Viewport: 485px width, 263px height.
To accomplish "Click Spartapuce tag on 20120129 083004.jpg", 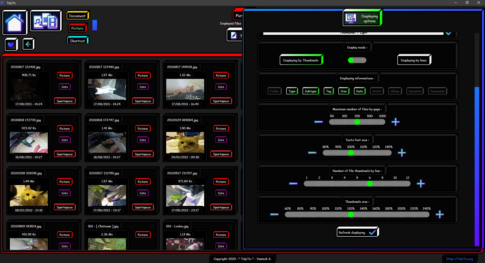I will 221,154.
